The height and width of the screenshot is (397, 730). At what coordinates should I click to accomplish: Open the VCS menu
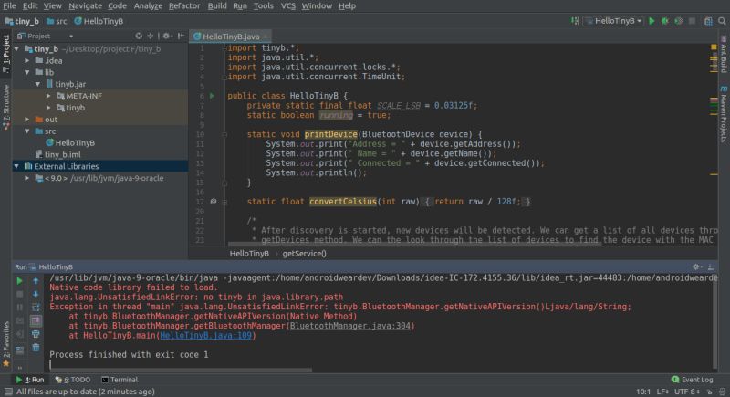click(287, 6)
